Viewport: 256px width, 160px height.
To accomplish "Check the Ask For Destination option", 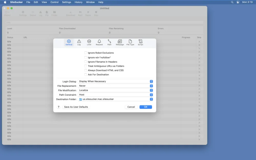I will tap(86, 75).
